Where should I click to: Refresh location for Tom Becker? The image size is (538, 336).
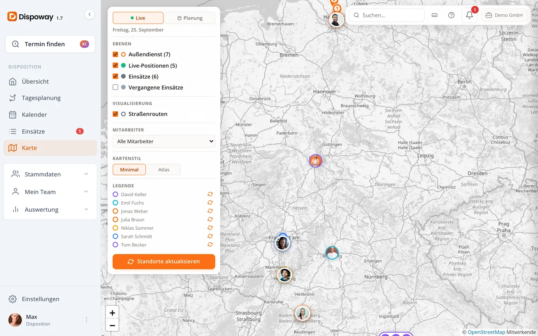coord(210,244)
